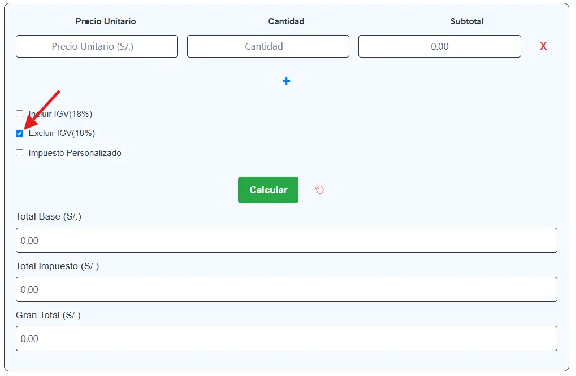Click the Total Impuesto (S/.) label
Screen dimensions: 576x376
point(57,266)
